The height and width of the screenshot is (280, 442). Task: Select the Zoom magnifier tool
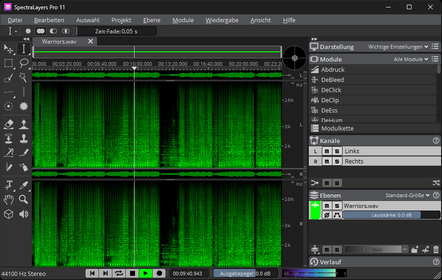[x=24, y=199]
